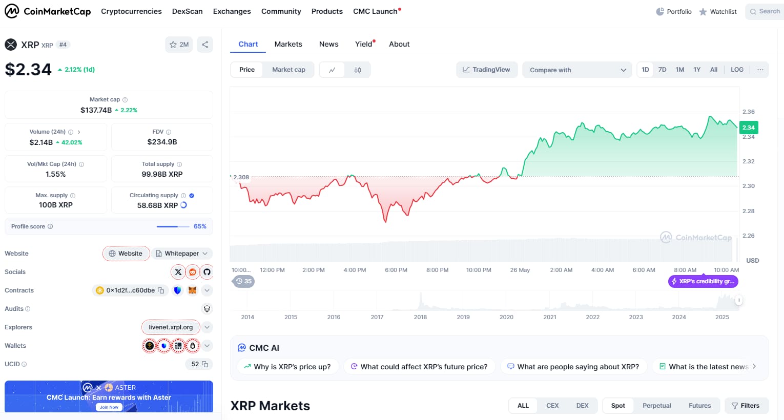Toggle chart to Market cap view

pyautogui.click(x=288, y=70)
